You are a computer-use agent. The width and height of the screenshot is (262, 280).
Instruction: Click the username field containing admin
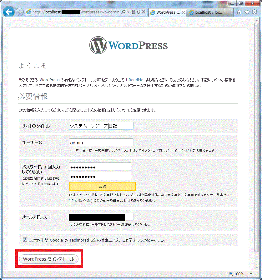pos(101,142)
